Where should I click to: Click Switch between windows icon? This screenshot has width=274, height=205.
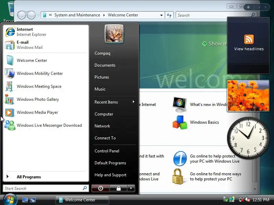click(x=33, y=200)
